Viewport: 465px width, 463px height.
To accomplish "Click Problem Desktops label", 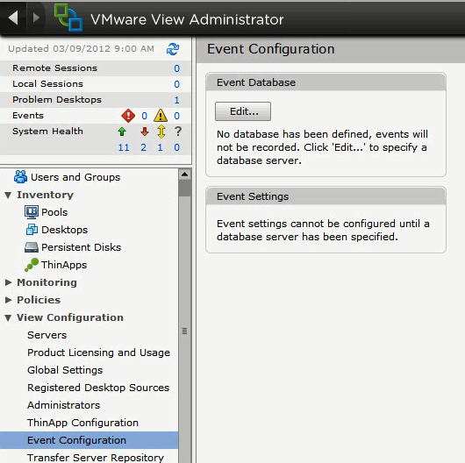I will pos(57,100).
